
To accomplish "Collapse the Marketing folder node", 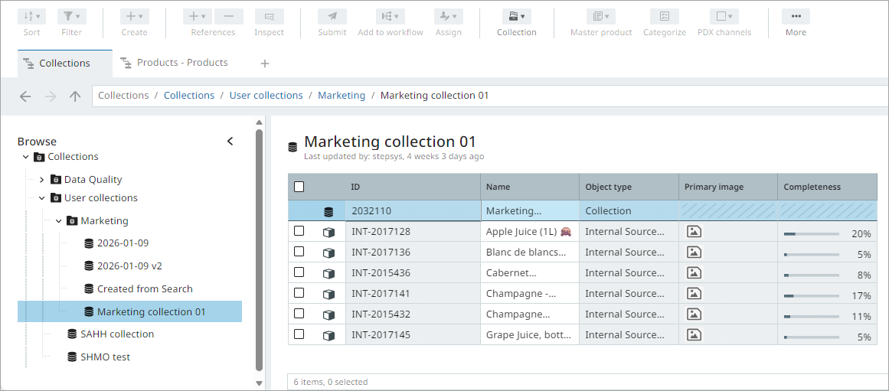I will coord(58,221).
